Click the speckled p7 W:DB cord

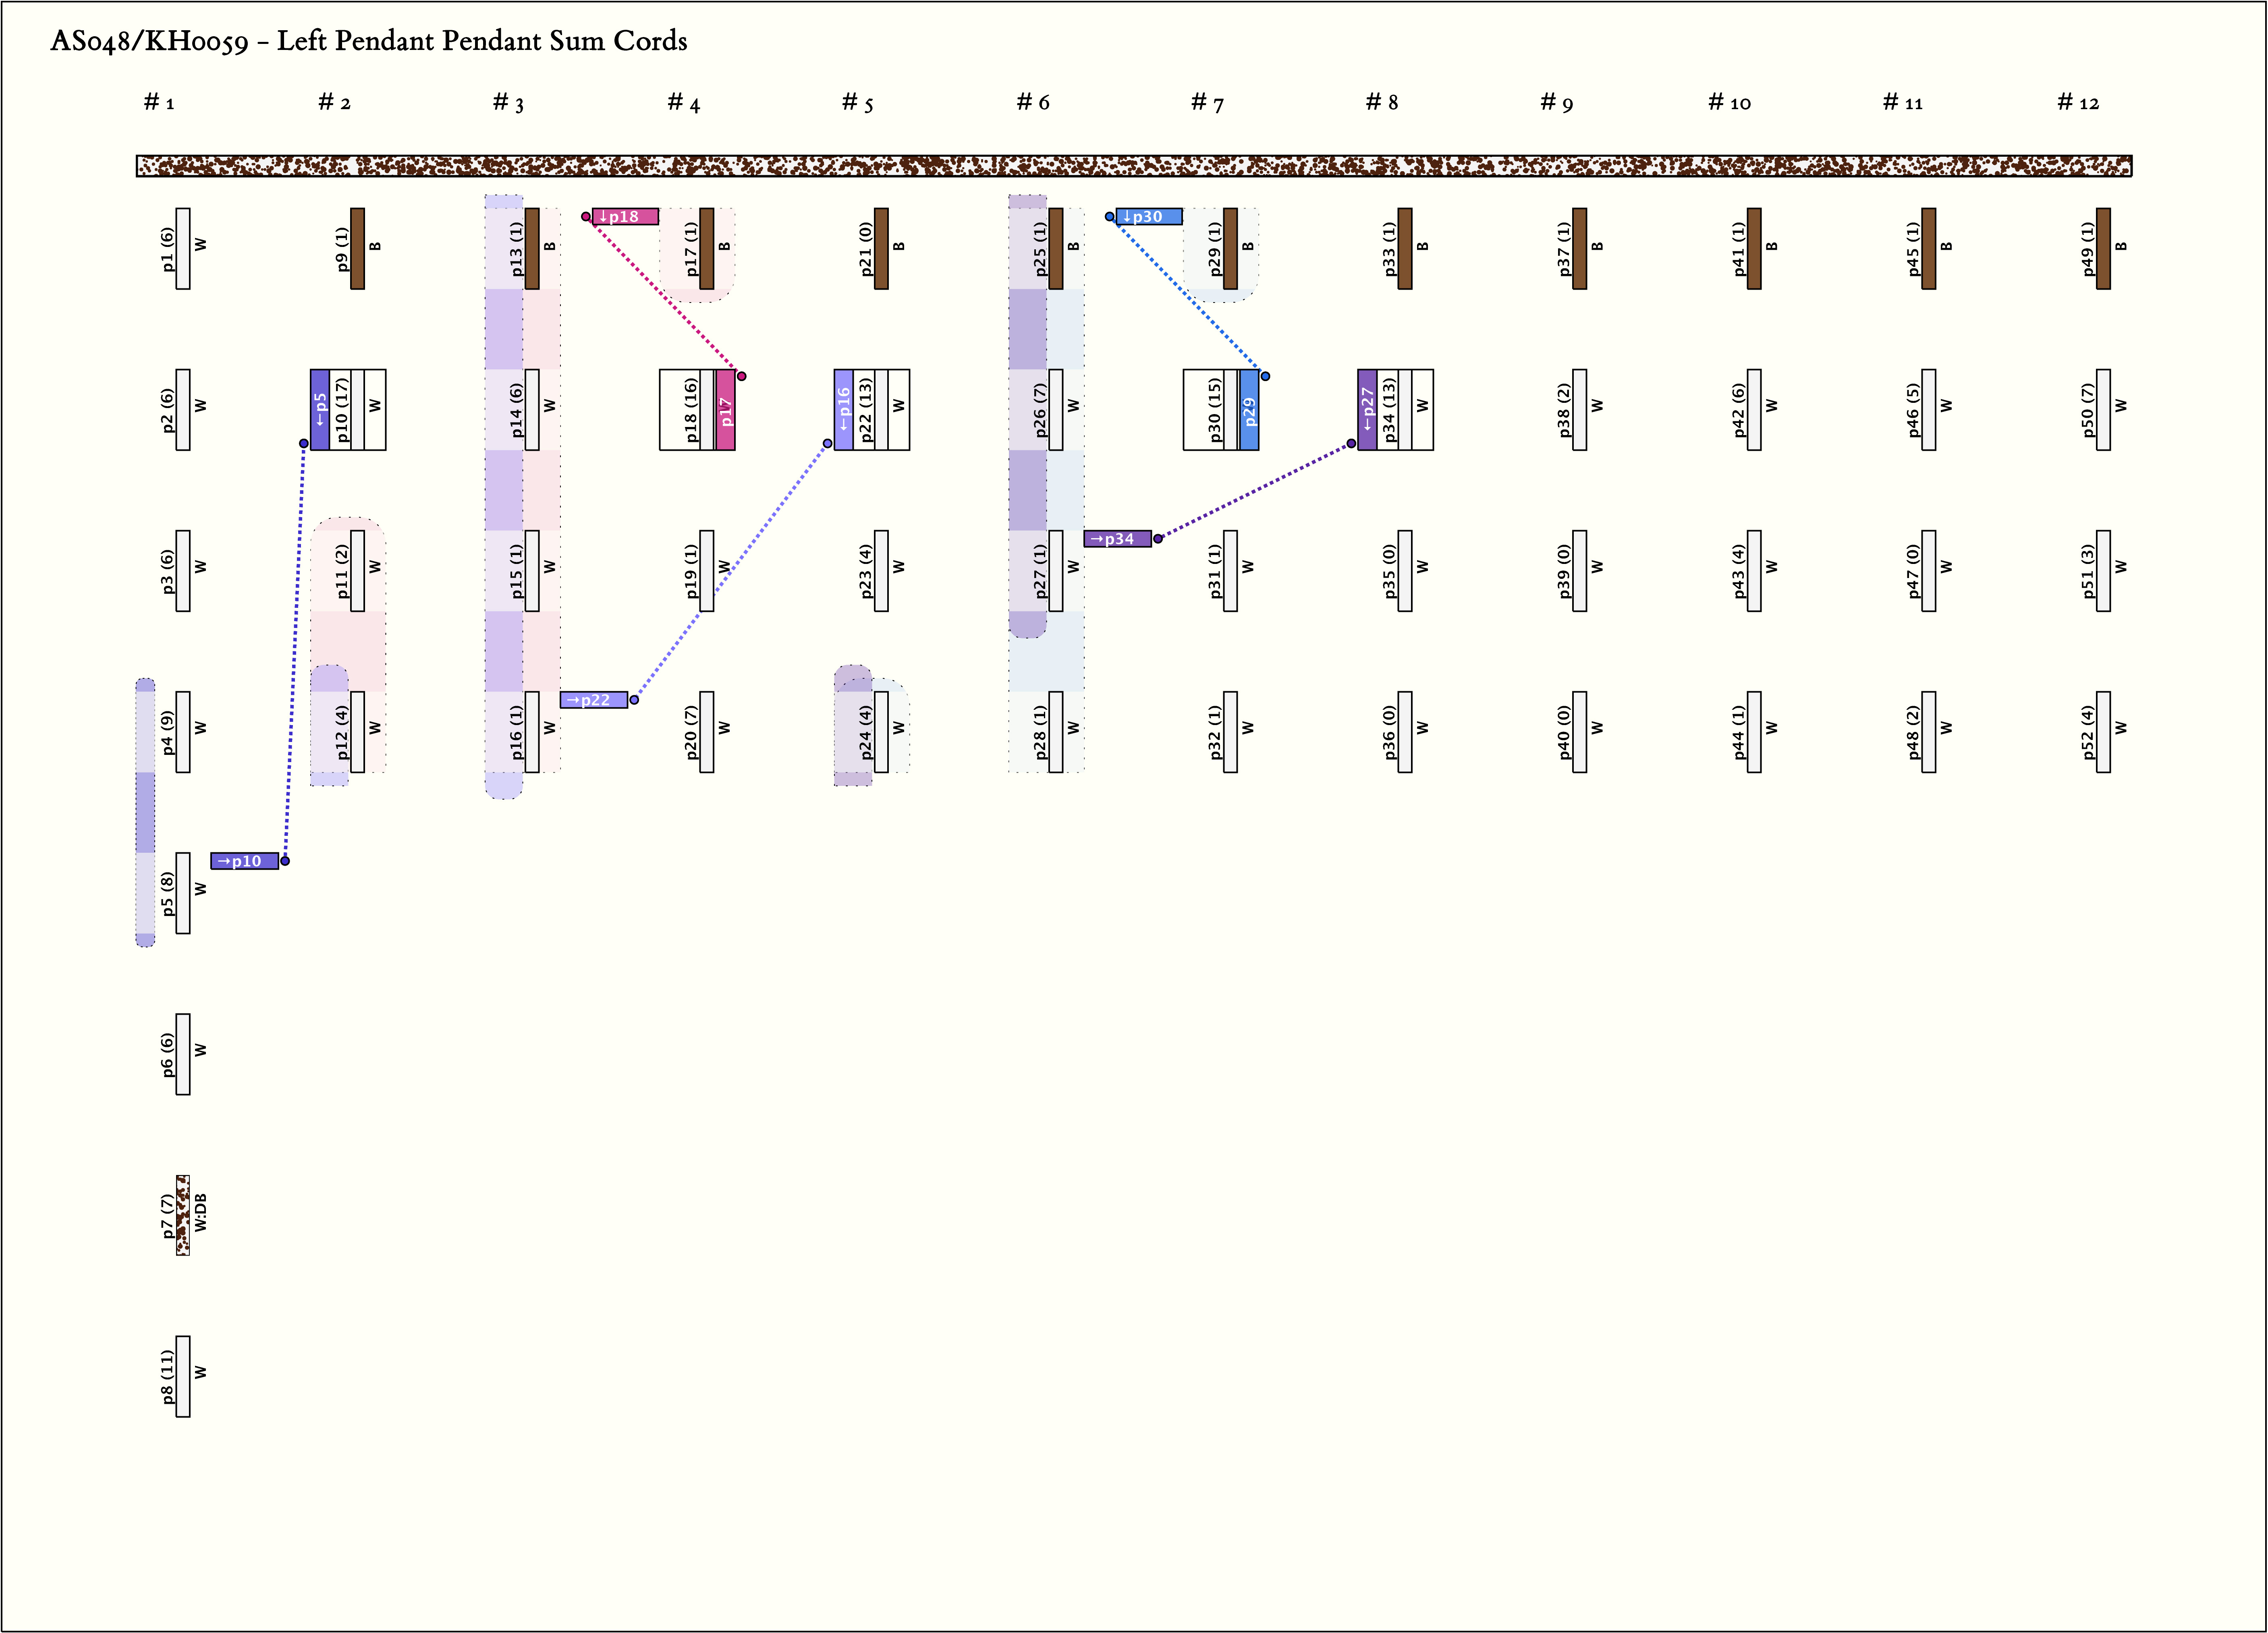point(183,1215)
